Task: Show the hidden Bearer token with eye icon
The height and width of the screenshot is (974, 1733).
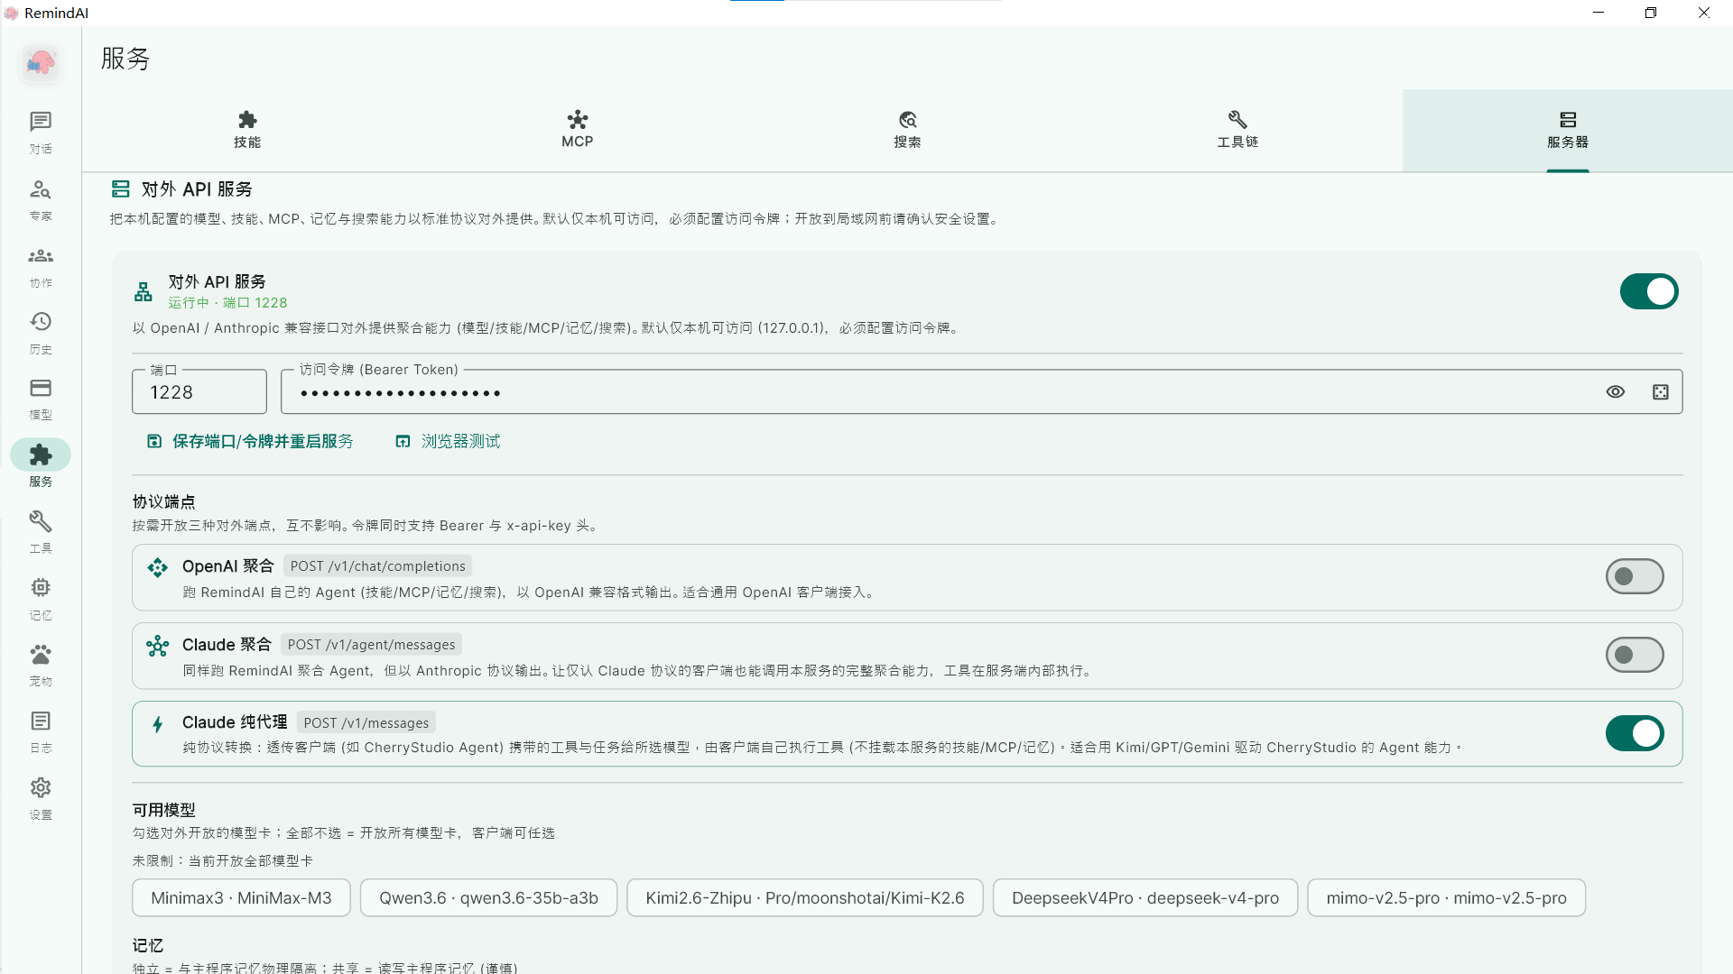Action: pyautogui.click(x=1616, y=392)
